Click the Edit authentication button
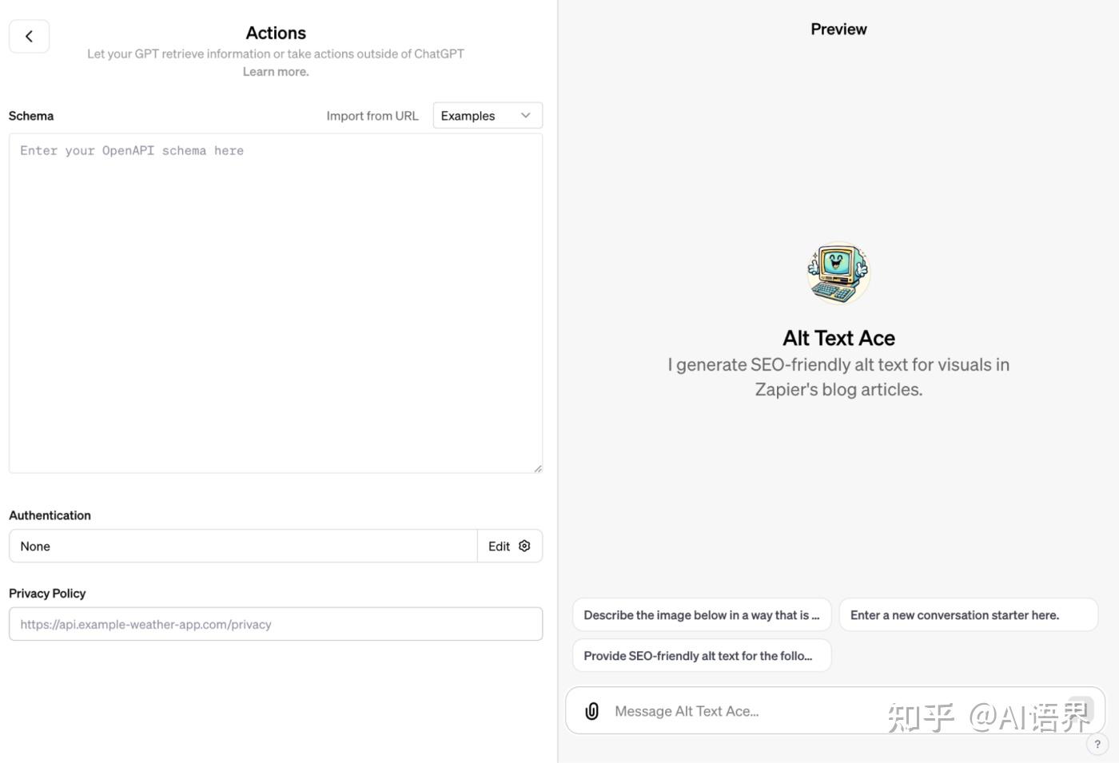This screenshot has width=1119, height=763. coord(498,546)
